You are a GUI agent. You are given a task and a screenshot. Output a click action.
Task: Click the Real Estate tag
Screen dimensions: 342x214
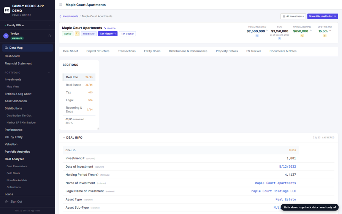click(x=89, y=33)
